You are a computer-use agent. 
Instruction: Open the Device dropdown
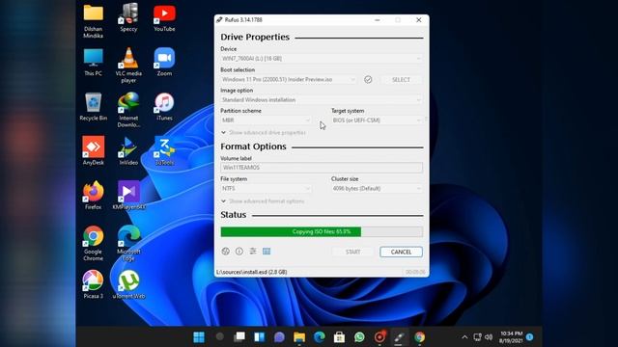322,59
